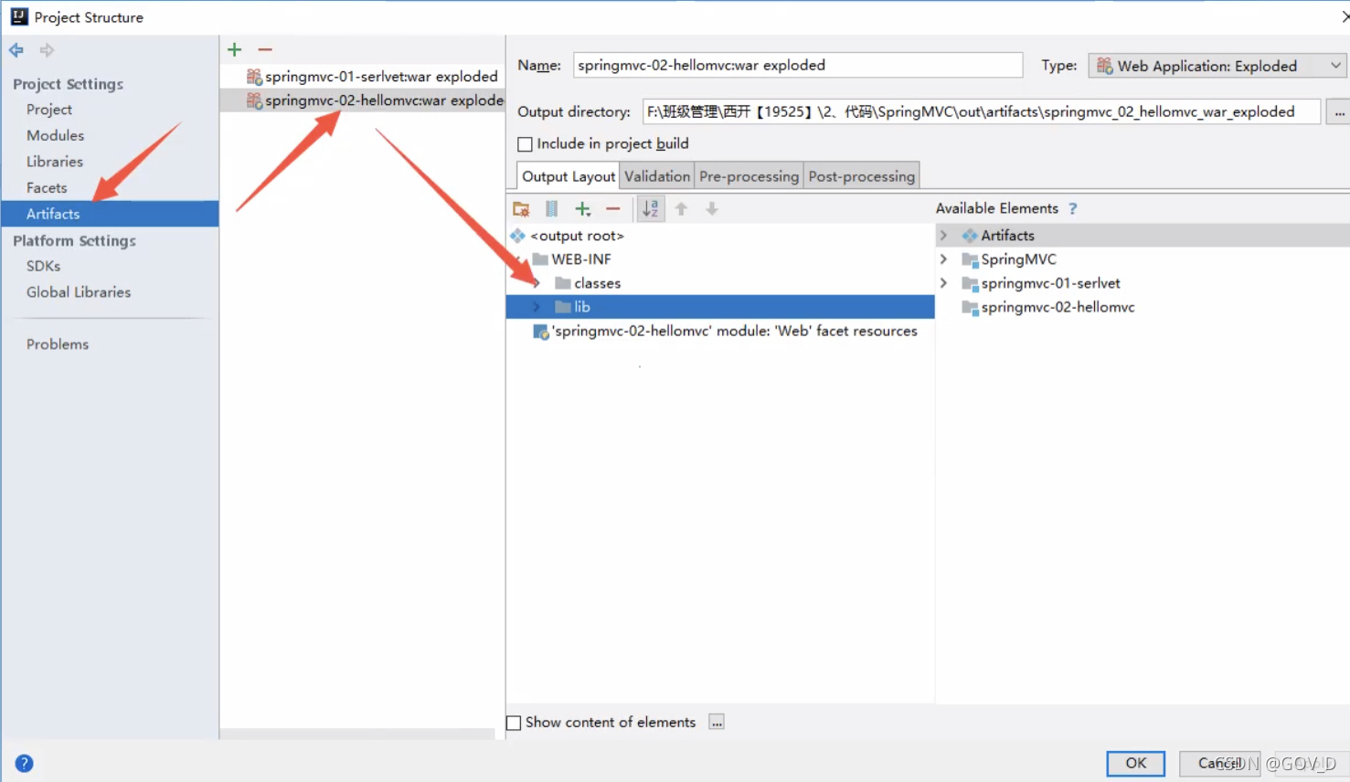This screenshot has height=782, width=1350.
Task: Click the SpringMVC module icon
Action: (970, 259)
